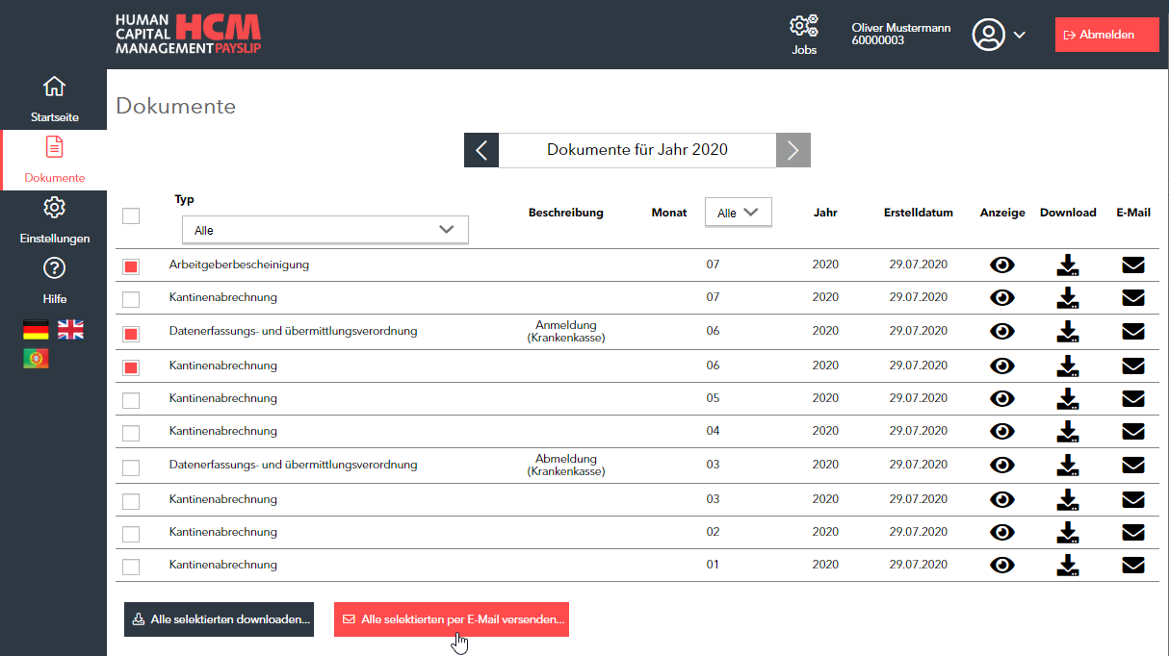Open Dokumente in the sidebar
Screen dimensions: 1169x656
54,161
